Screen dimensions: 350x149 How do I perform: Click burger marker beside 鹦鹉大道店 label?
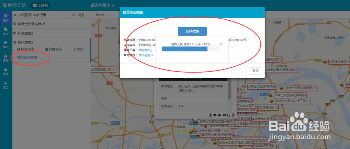pos(215,143)
